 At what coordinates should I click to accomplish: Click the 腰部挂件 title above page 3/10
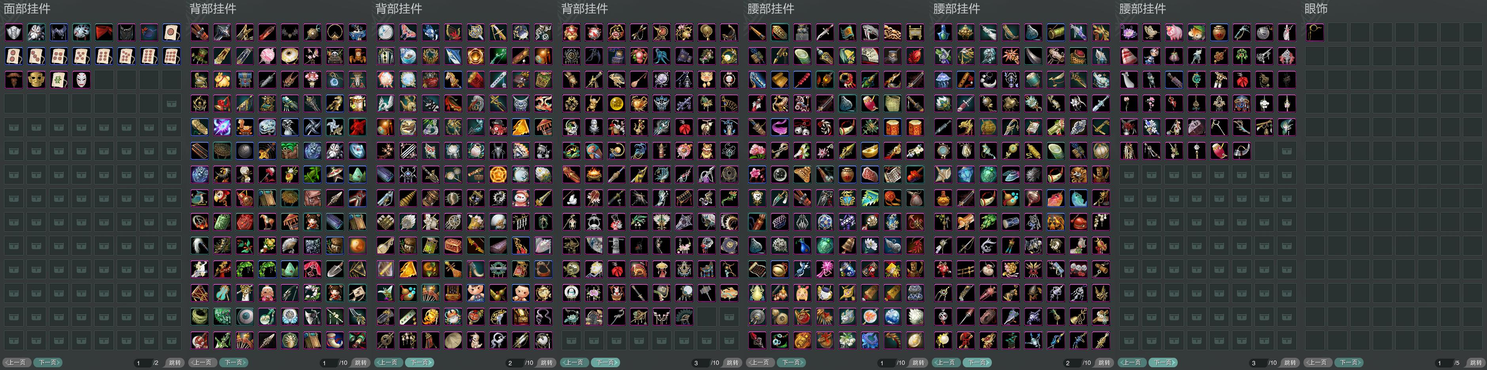click(1143, 9)
